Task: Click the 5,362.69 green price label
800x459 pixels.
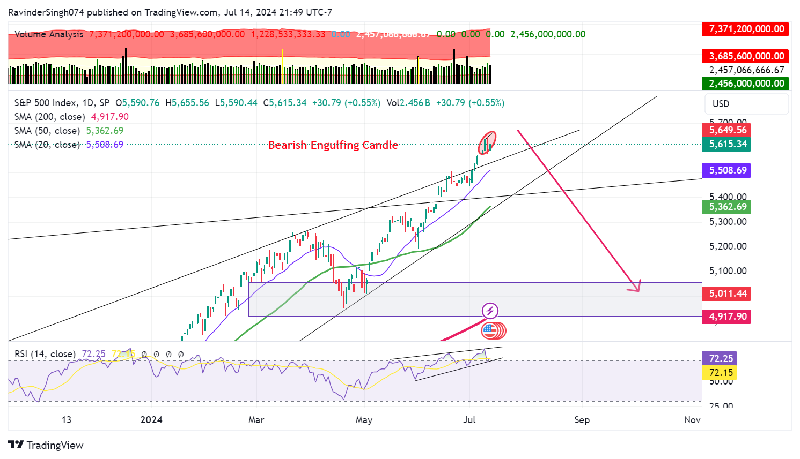Action: coord(728,207)
